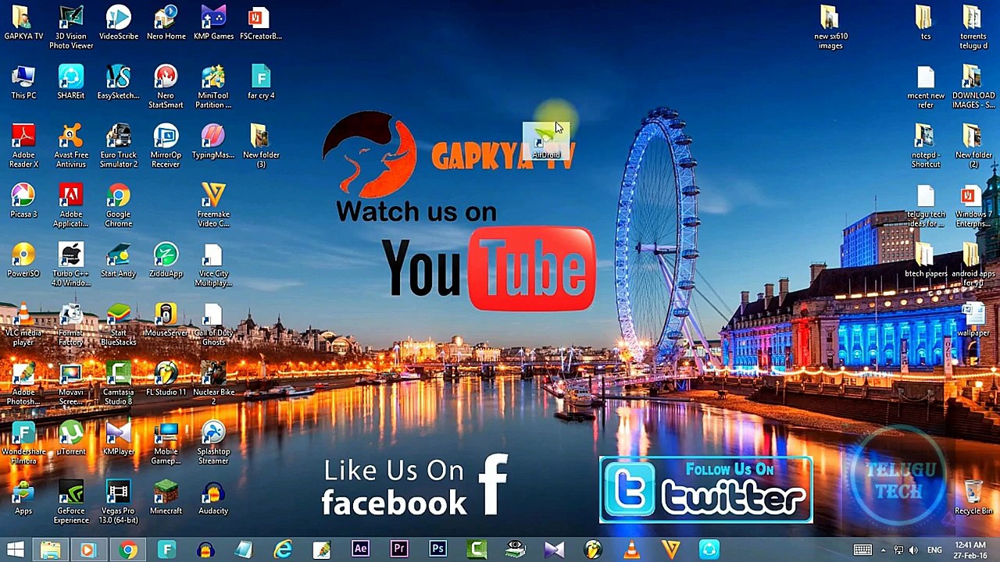Launch Photoshop from the taskbar
The width and height of the screenshot is (1000, 562).
437,550
